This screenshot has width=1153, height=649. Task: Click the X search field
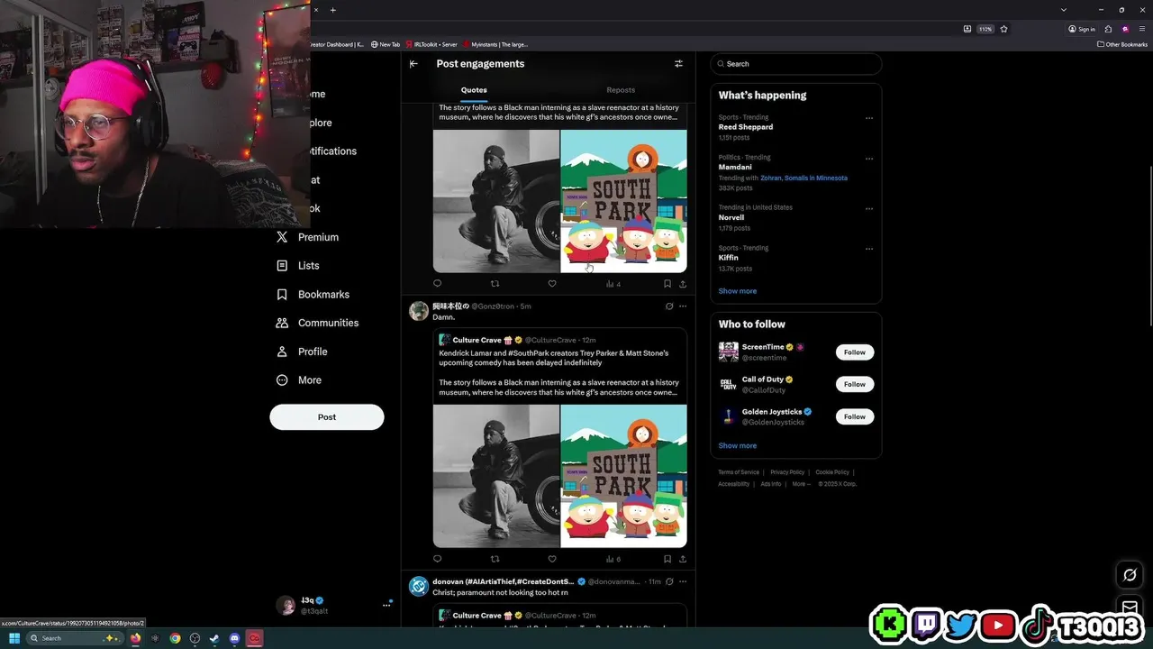pyautogui.click(x=796, y=64)
